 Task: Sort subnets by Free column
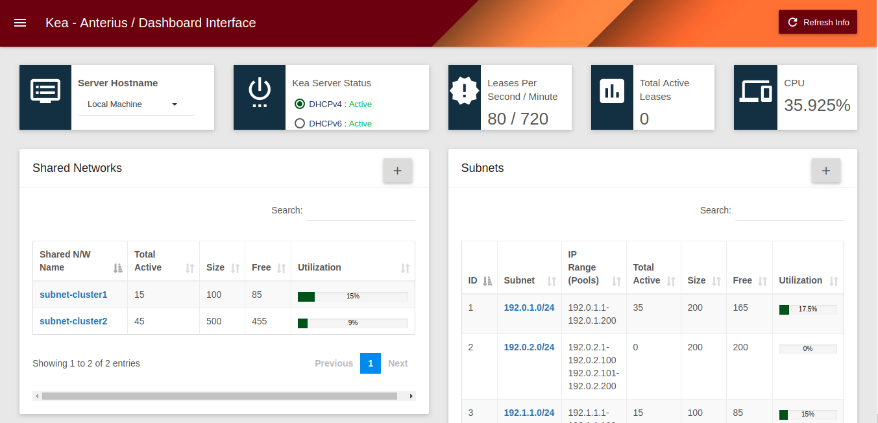(x=750, y=267)
